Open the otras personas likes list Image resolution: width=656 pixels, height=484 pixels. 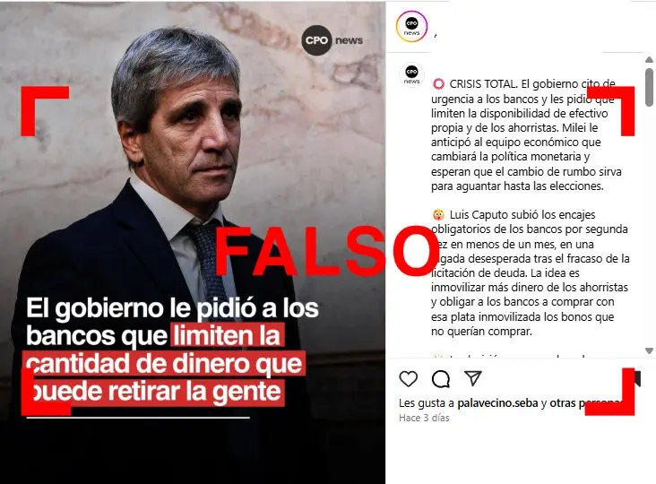click(x=586, y=402)
